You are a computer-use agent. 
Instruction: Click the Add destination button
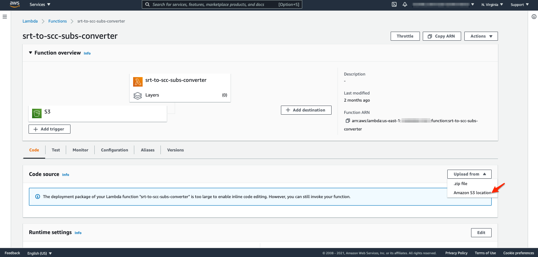[306, 110]
